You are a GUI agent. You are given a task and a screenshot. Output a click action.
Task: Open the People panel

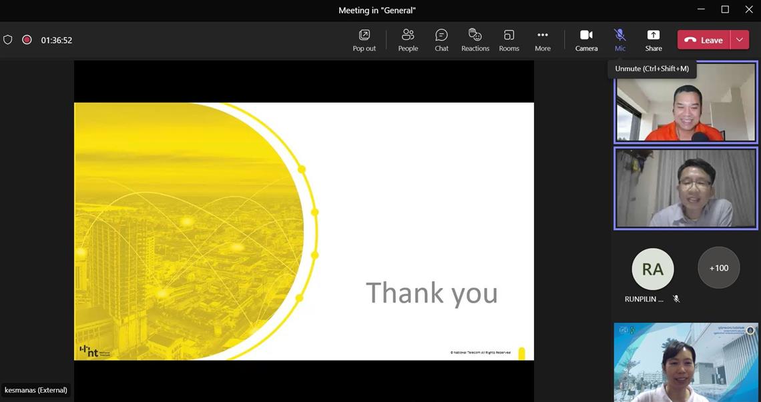408,40
